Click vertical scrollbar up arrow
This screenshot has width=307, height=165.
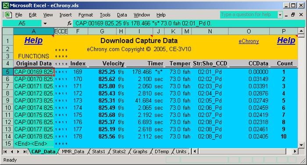301,31
